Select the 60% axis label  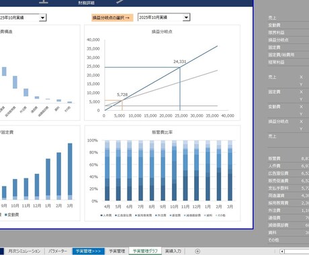point(93,164)
